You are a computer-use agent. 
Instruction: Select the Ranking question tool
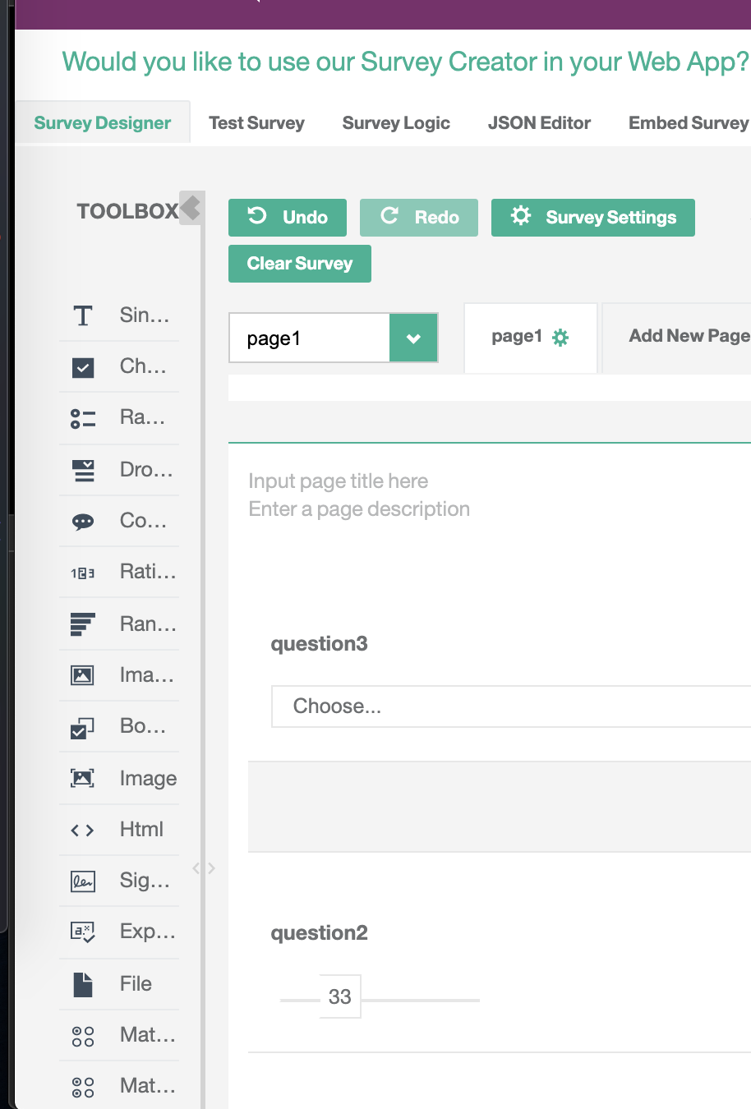(x=119, y=624)
